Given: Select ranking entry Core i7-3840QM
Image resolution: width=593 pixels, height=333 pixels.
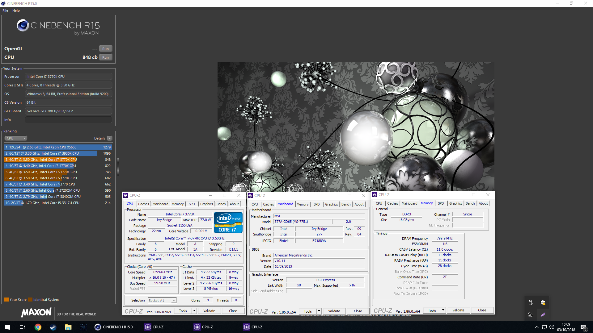Looking at the screenshot, I should point(58,197).
